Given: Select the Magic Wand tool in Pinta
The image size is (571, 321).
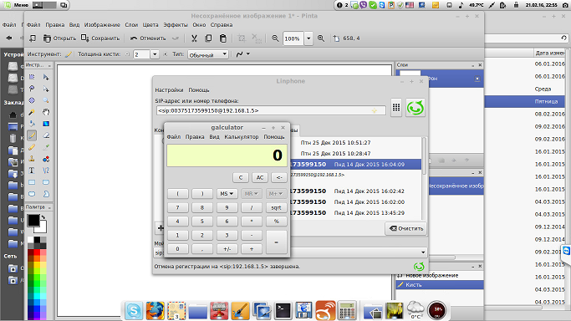Looking at the screenshot, I should [32, 112].
